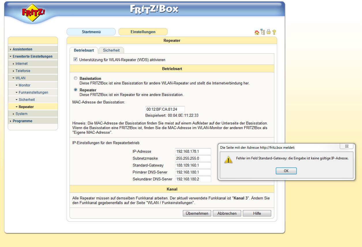Select the Basisstation radio option
Image resolution: width=362 pixels, height=247 pixels.
tap(76, 78)
